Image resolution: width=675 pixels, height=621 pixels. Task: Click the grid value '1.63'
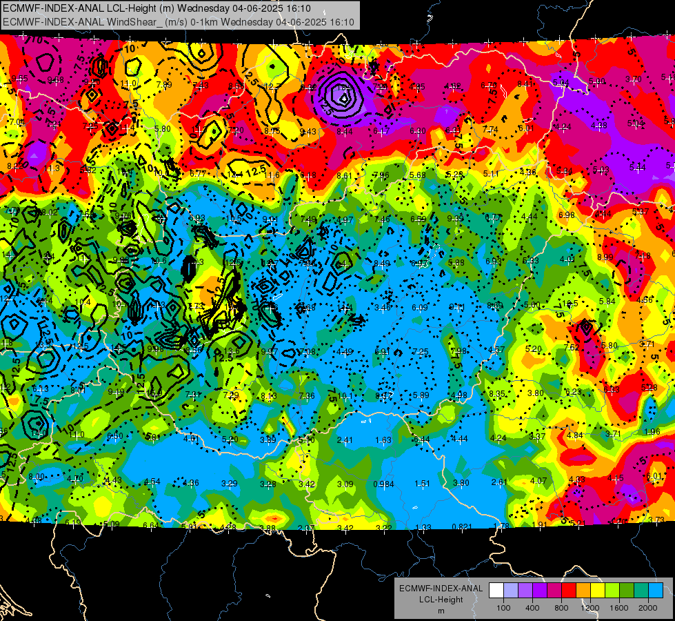[x=383, y=440]
